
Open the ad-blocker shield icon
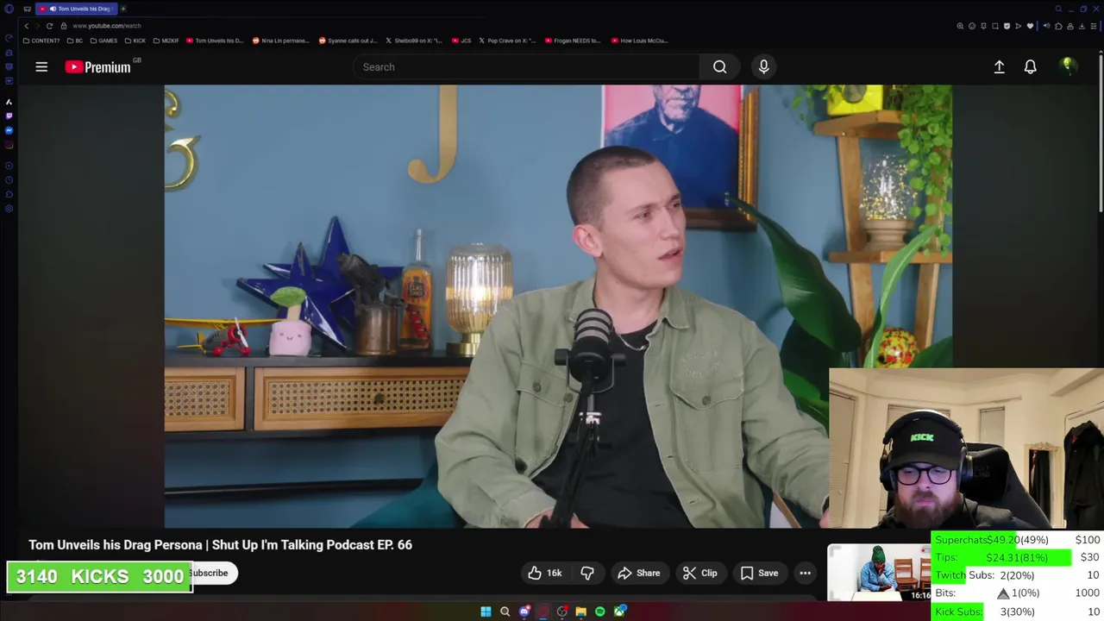1007,26
